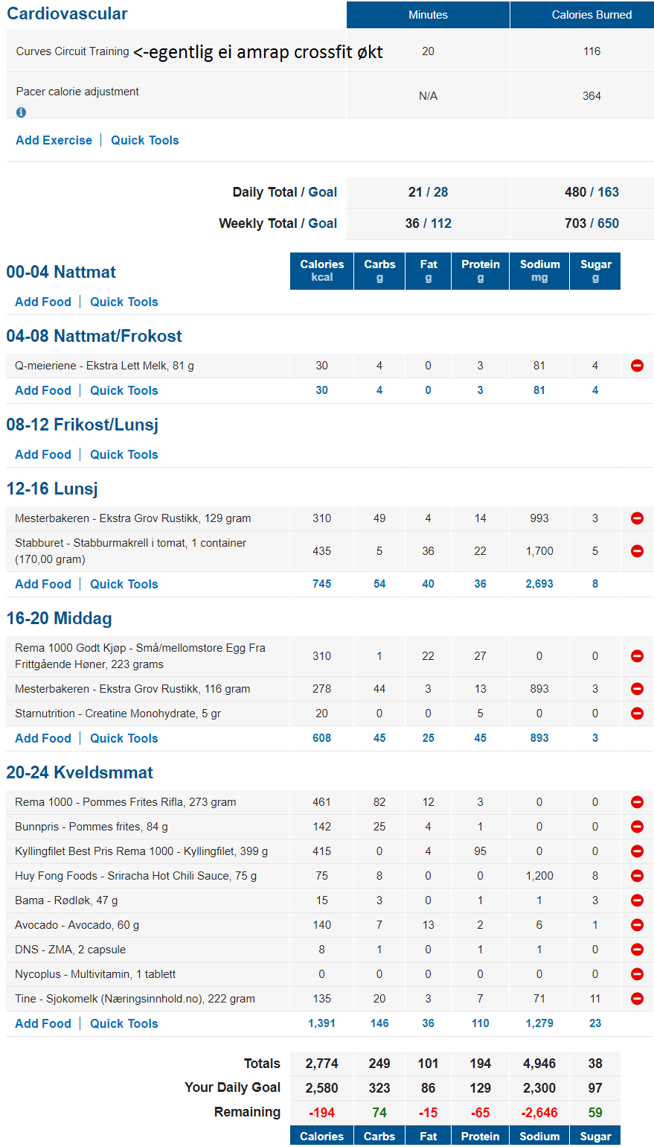Remove the Avocado 60 g entry
Screen dimensions: 654x1147
click(637, 925)
